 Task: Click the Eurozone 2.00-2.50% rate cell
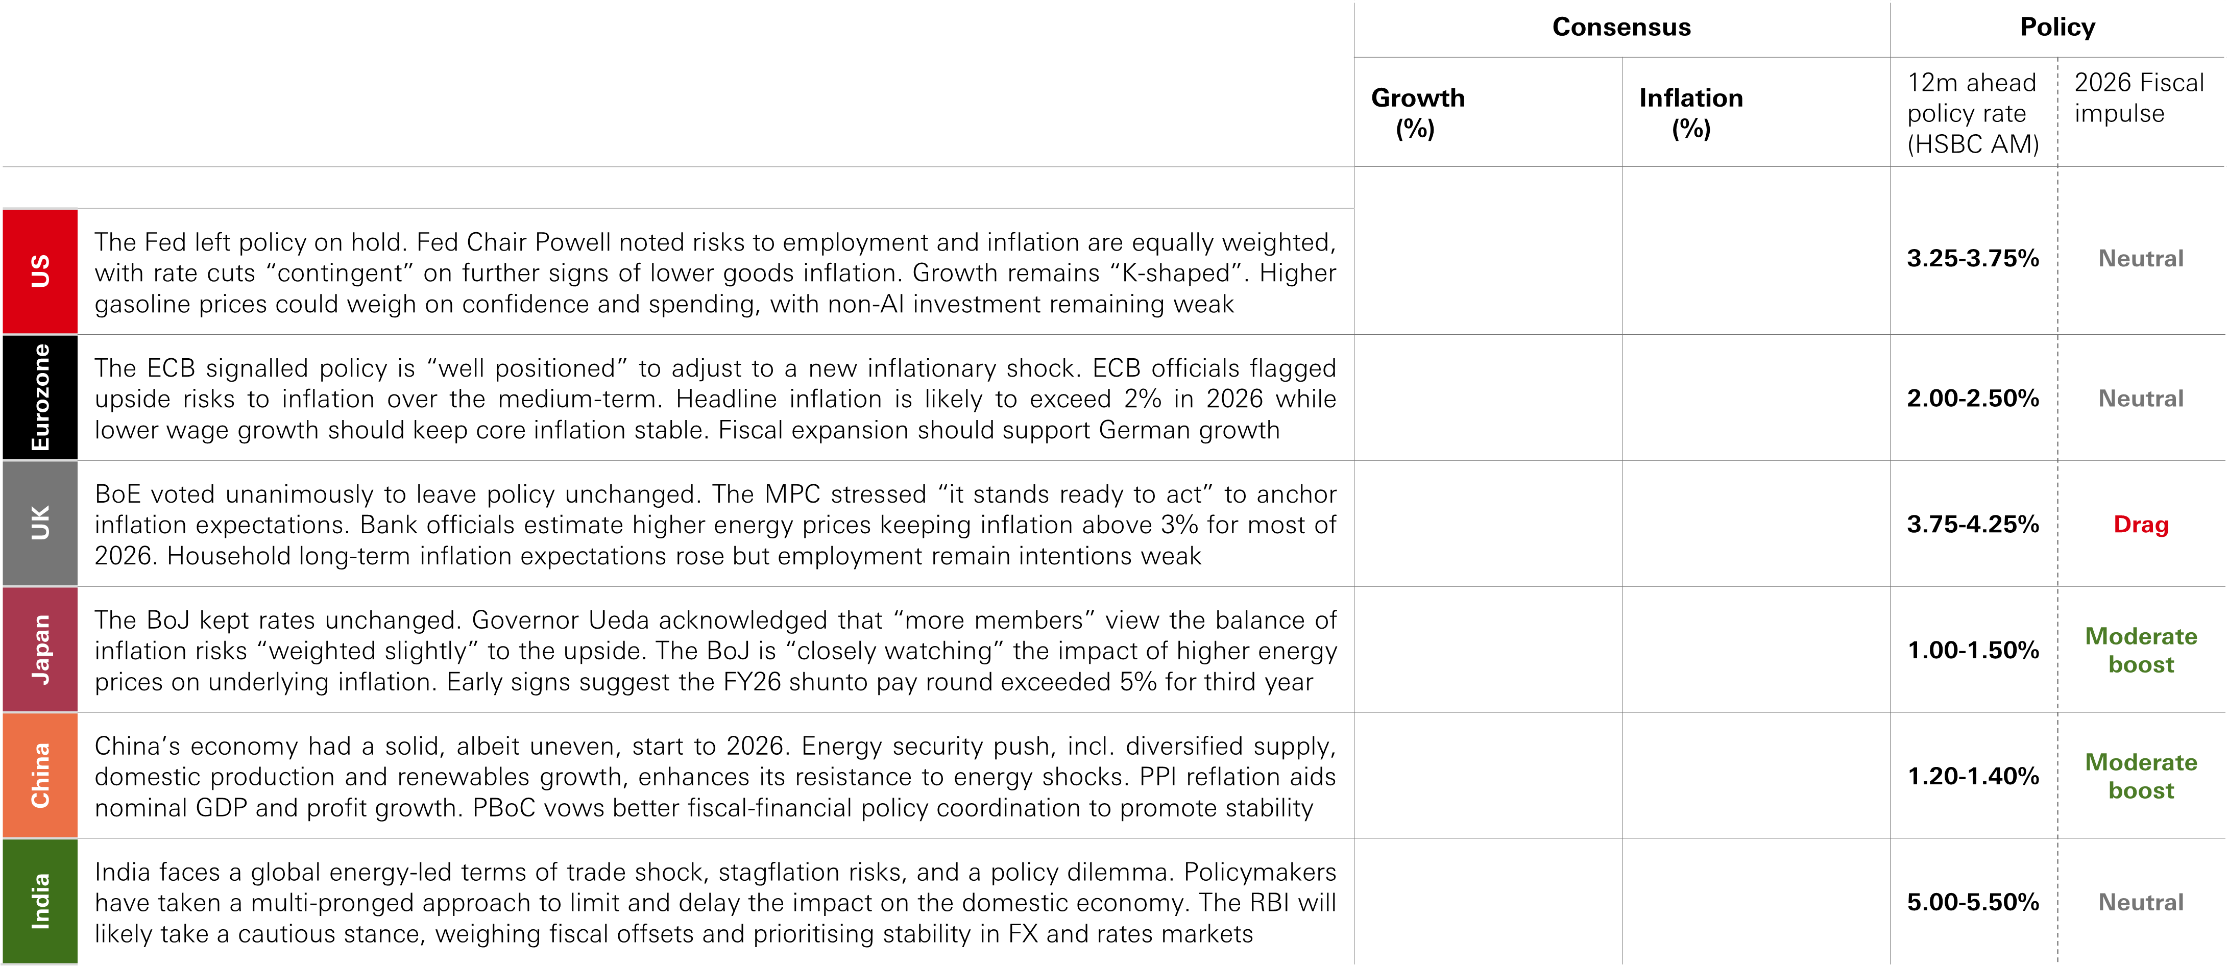[1973, 399]
